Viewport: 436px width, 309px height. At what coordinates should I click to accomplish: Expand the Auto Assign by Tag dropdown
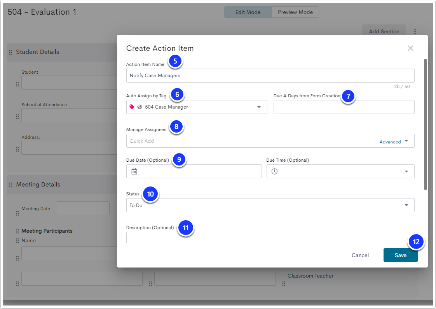[x=259, y=107]
